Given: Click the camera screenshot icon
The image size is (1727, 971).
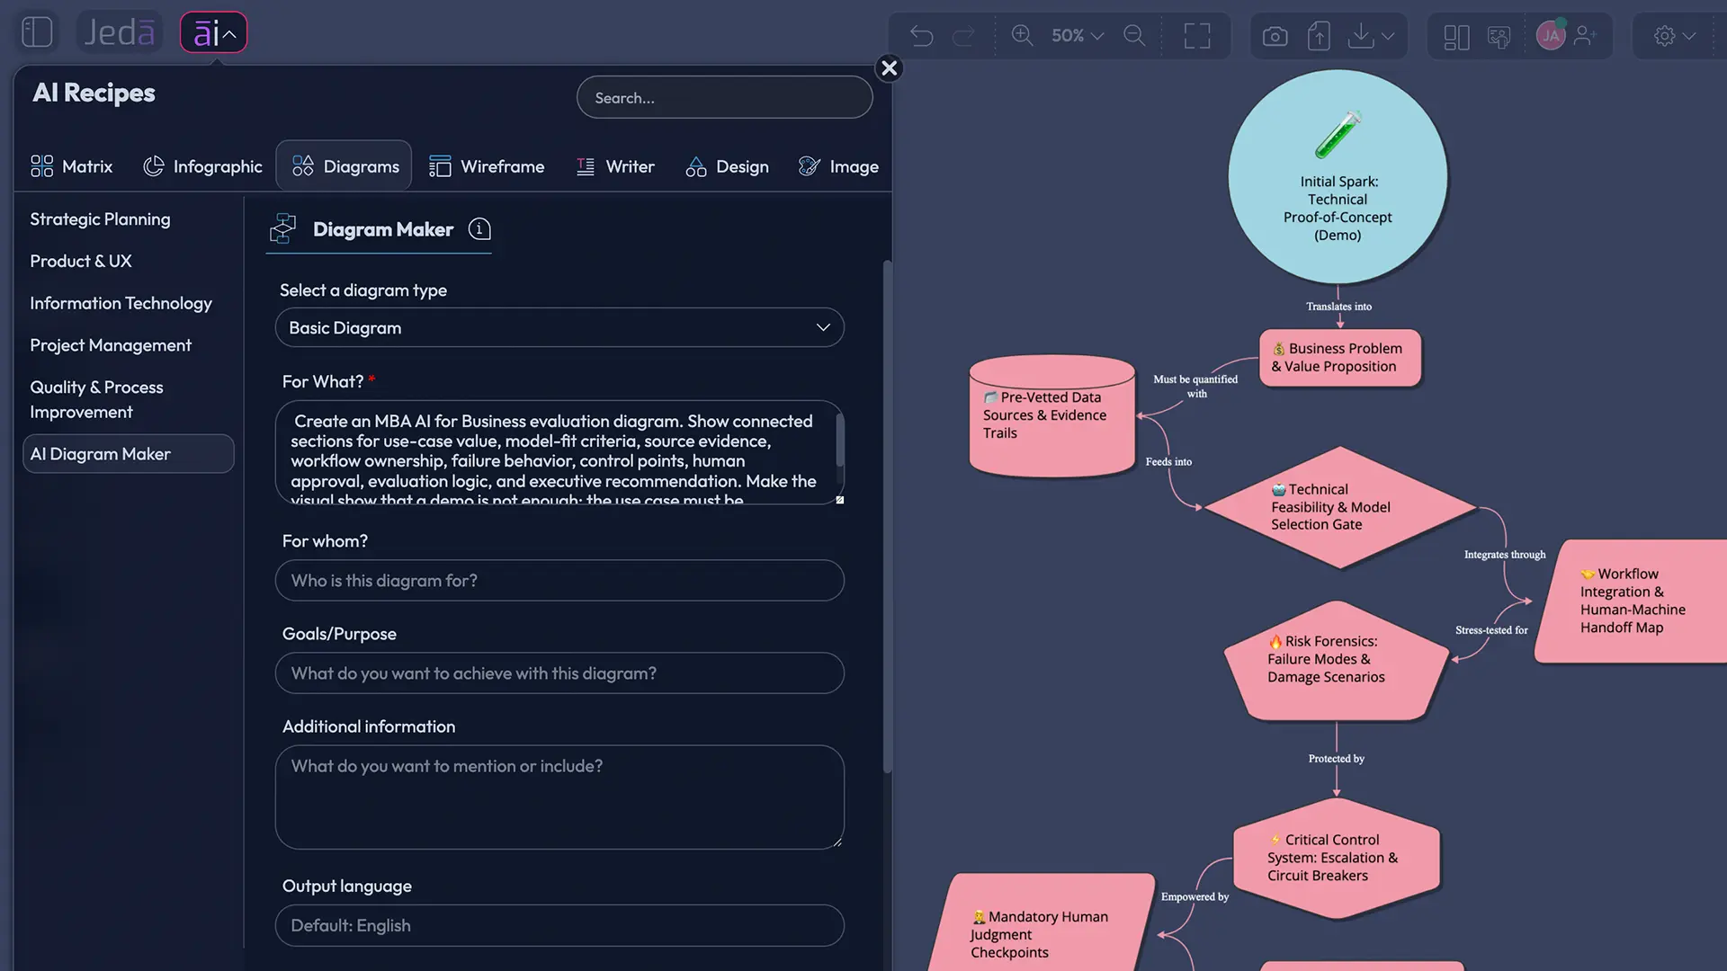Looking at the screenshot, I should [x=1275, y=36].
